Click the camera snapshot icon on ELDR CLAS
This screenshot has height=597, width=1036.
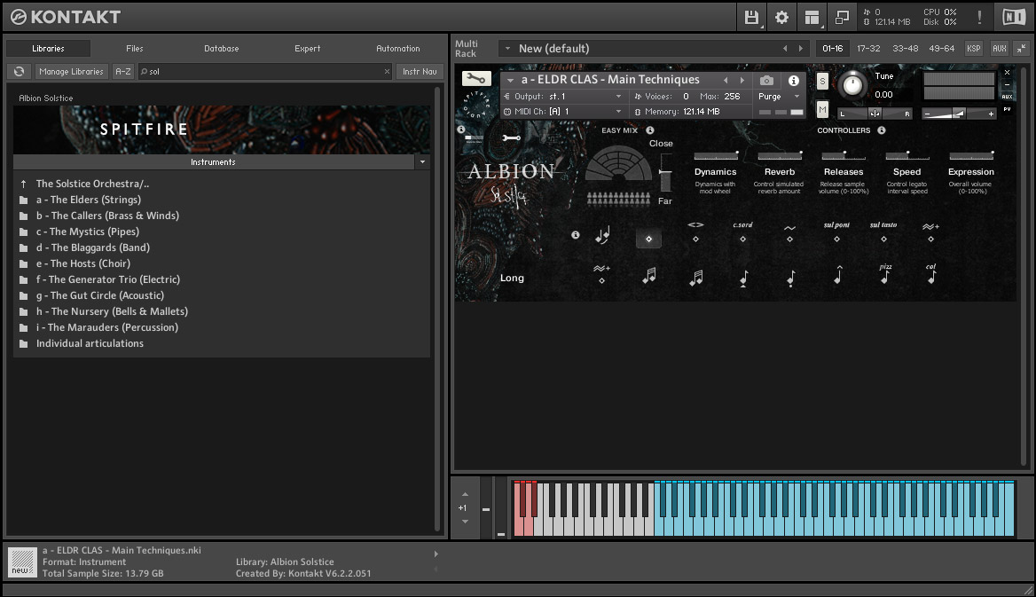766,80
